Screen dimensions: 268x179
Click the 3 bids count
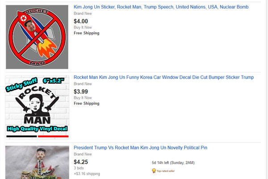point(79,168)
